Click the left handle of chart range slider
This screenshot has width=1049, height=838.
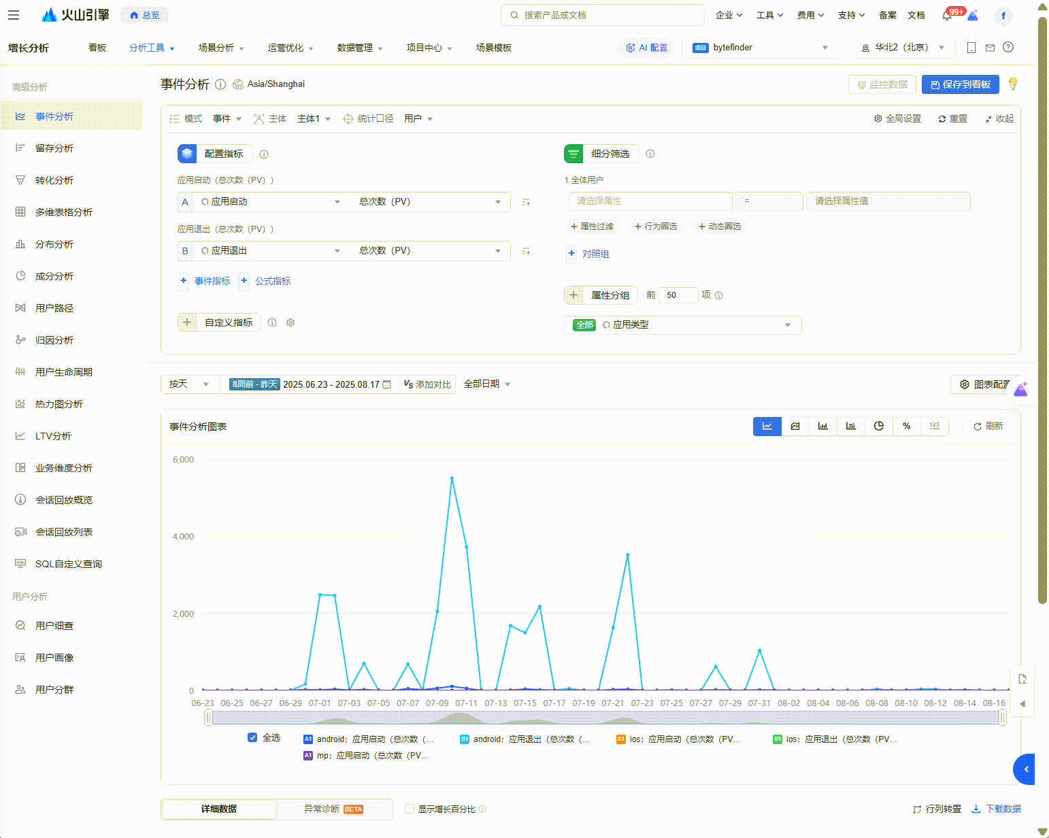click(x=208, y=718)
